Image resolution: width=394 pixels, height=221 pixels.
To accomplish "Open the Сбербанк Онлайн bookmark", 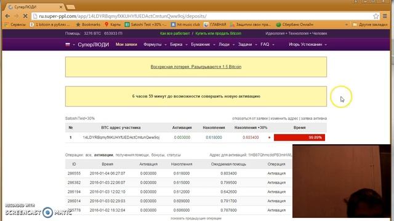I will click(294, 25).
